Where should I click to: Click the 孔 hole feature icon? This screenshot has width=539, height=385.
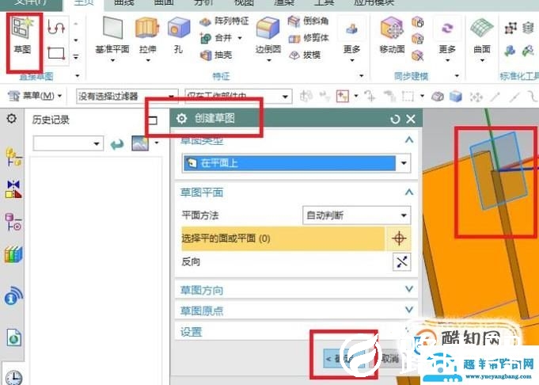[x=178, y=28]
